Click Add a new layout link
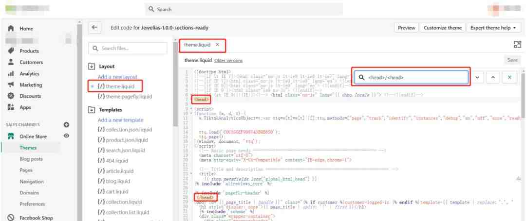The height and width of the screenshot is (221, 526). pyautogui.click(x=118, y=77)
